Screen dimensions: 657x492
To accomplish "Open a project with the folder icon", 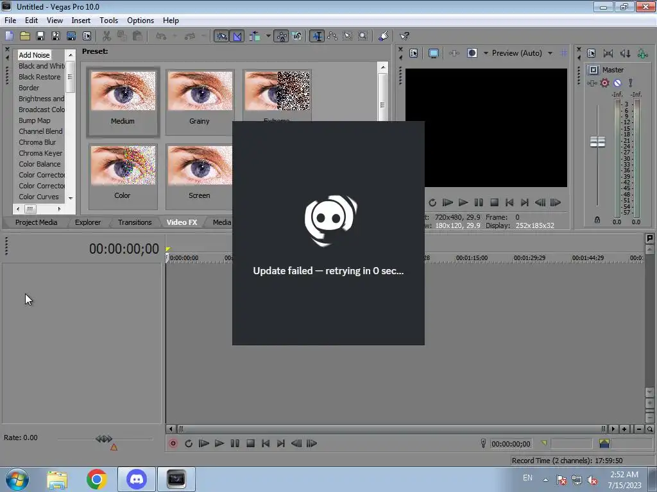I will point(25,36).
